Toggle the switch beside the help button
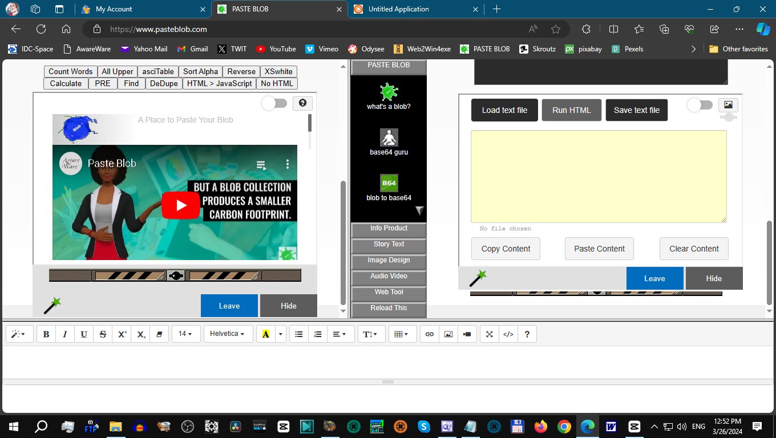Viewport: 776px width, 438px height. click(274, 103)
